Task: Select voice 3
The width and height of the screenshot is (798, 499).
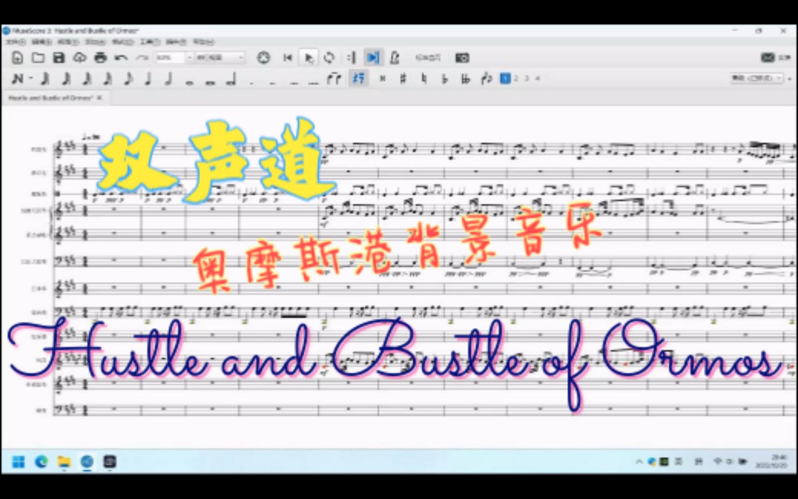Action: 527,79
